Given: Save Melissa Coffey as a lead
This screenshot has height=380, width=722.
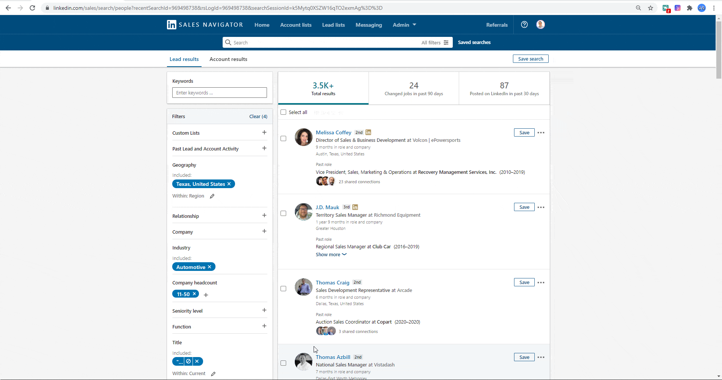Looking at the screenshot, I should [524, 132].
